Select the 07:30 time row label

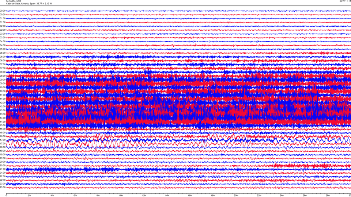click(x=3, y=68)
